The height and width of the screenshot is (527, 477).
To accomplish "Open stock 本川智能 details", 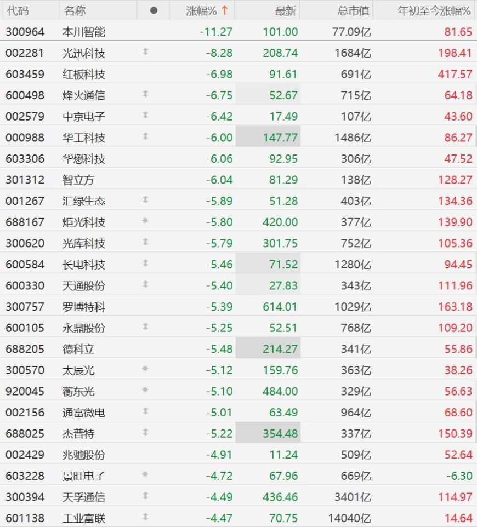I will point(84,32).
